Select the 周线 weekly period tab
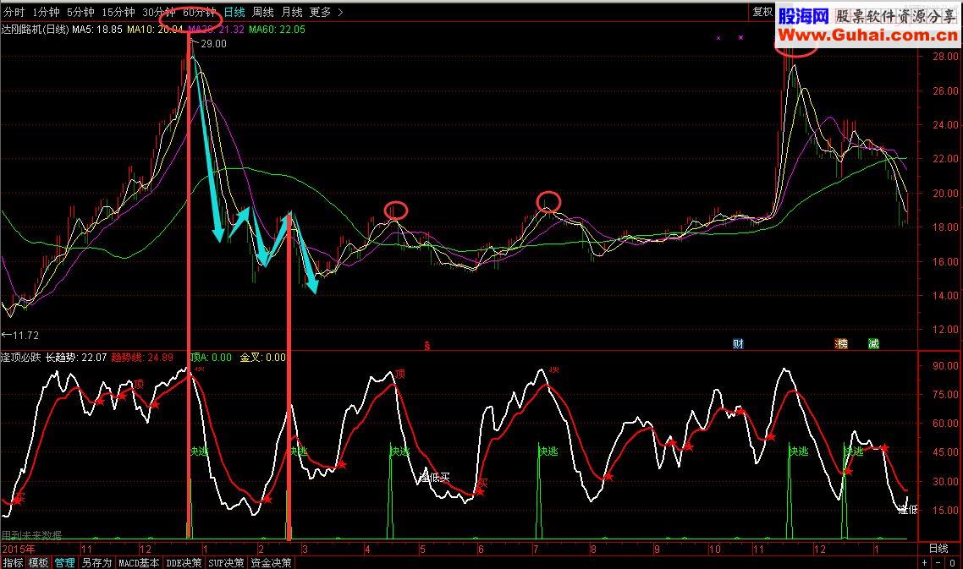This screenshot has height=569, width=963. coord(263,13)
